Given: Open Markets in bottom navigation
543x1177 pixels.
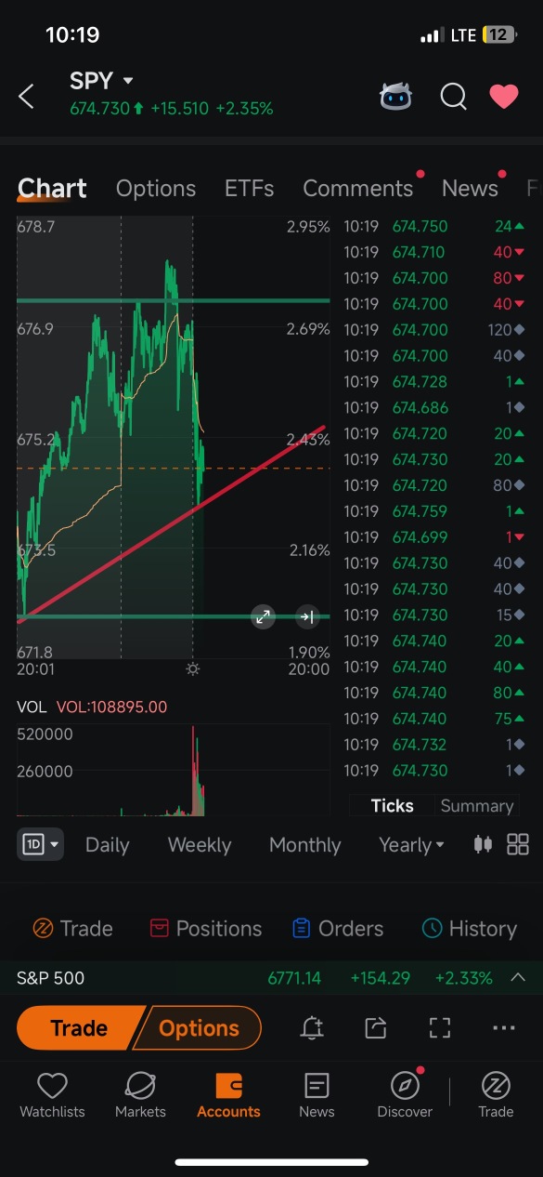Looking at the screenshot, I should 140,1095.
